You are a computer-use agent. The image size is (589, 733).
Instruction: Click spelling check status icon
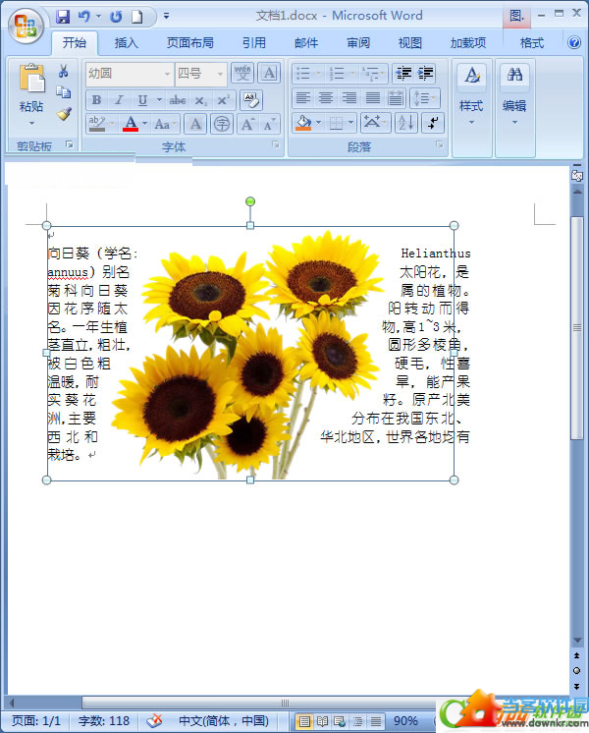tap(154, 720)
